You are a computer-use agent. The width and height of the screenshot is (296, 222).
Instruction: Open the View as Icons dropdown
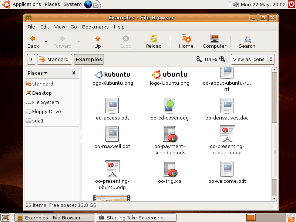click(253, 59)
